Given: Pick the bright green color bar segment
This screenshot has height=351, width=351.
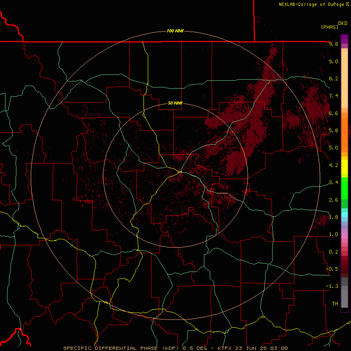Looking at the screenshot, I should (344, 188).
